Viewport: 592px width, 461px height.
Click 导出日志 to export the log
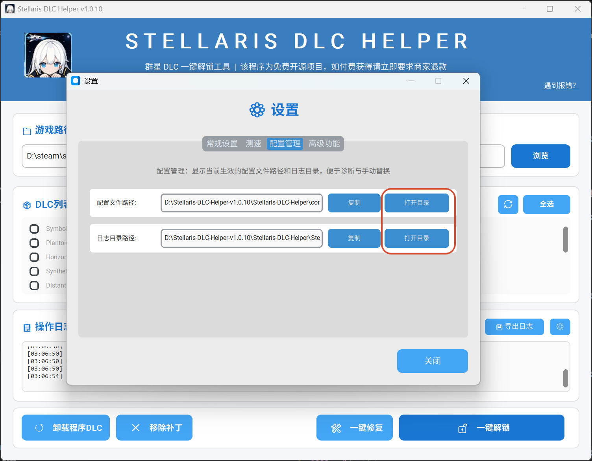coord(514,327)
